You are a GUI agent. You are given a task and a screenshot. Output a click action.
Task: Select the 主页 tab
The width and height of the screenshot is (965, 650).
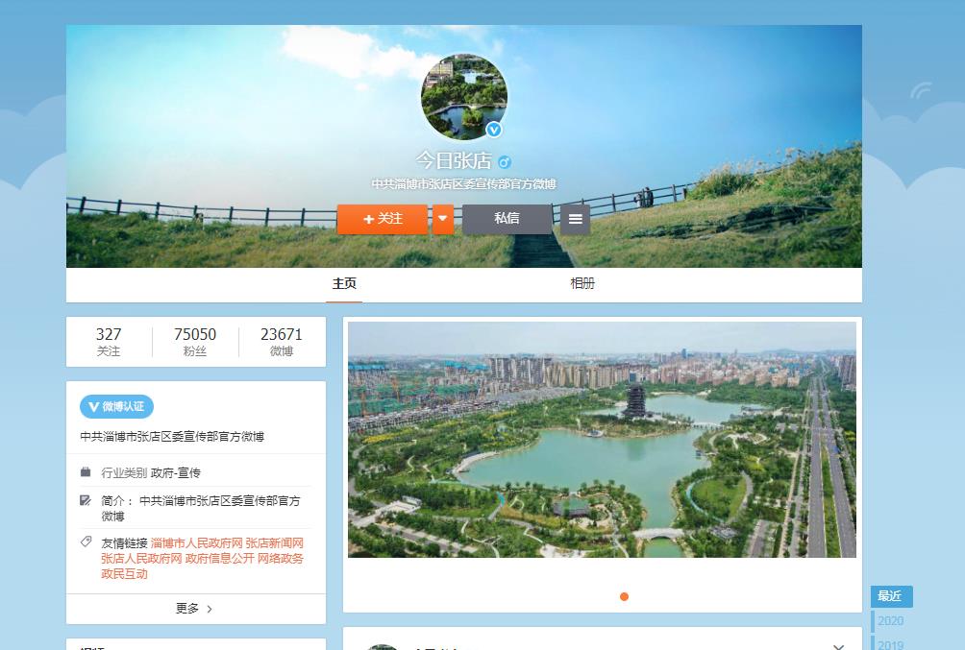tap(344, 283)
